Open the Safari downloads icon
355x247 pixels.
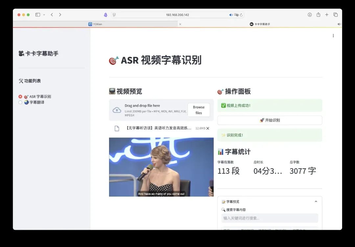click(x=310, y=15)
